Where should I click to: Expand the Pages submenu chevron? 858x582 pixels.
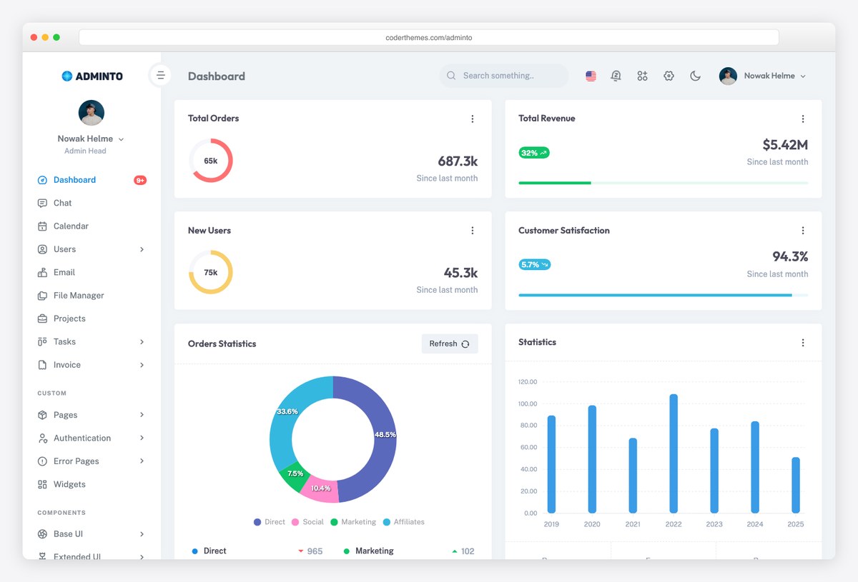(142, 415)
